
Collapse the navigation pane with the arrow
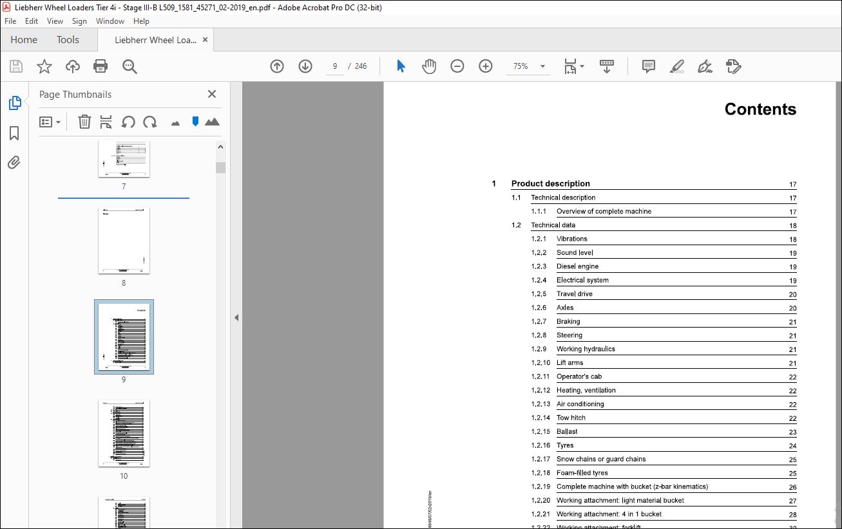236,317
